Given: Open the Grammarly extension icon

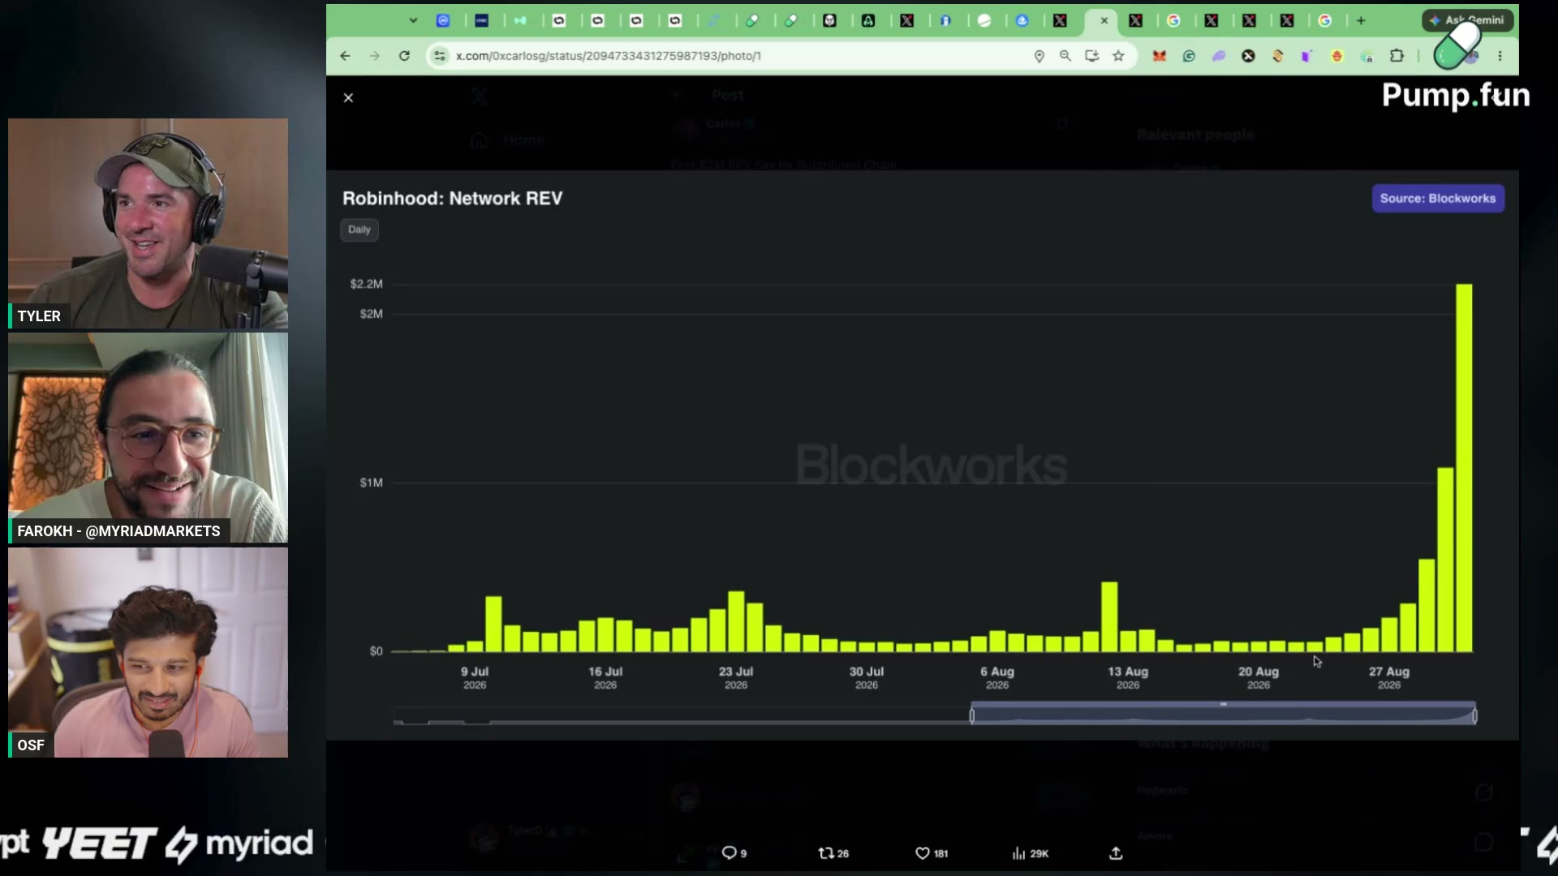Looking at the screenshot, I should pos(1189,56).
